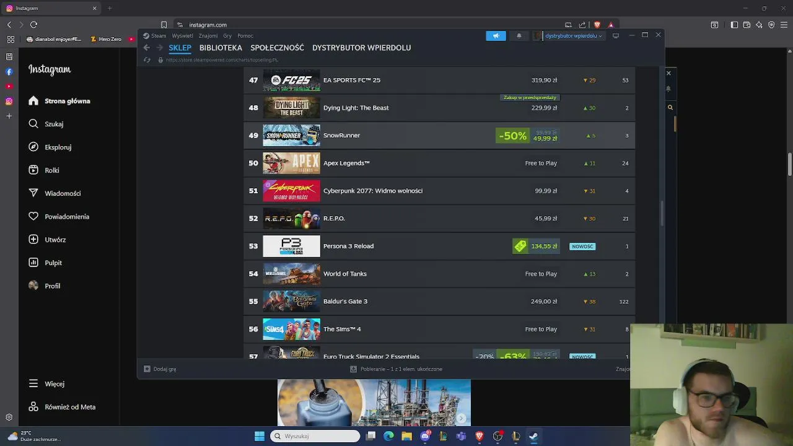Open the Gry menu in Steam
The height and width of the screenshot is (446, 793).
click(x=227, y=36)
